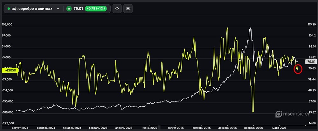Click the 81.82 right axis value
The height and width of the screenshot is (131, 318).
(x=312, y=57)
